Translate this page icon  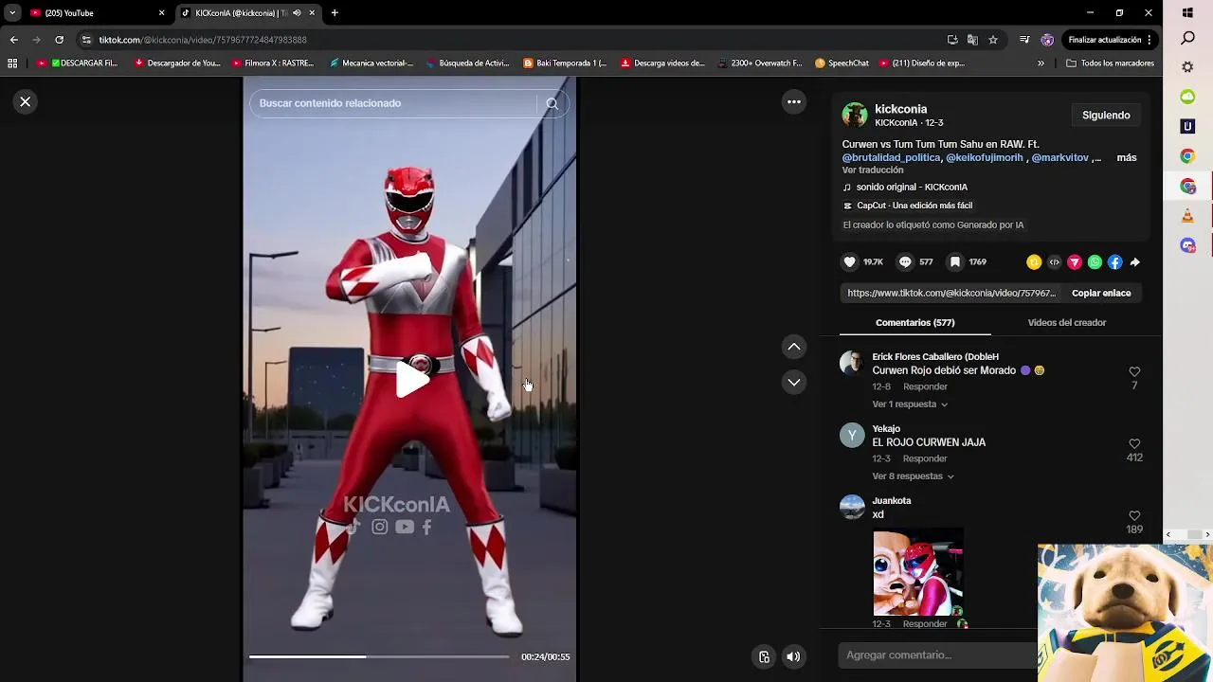[972, 40]
